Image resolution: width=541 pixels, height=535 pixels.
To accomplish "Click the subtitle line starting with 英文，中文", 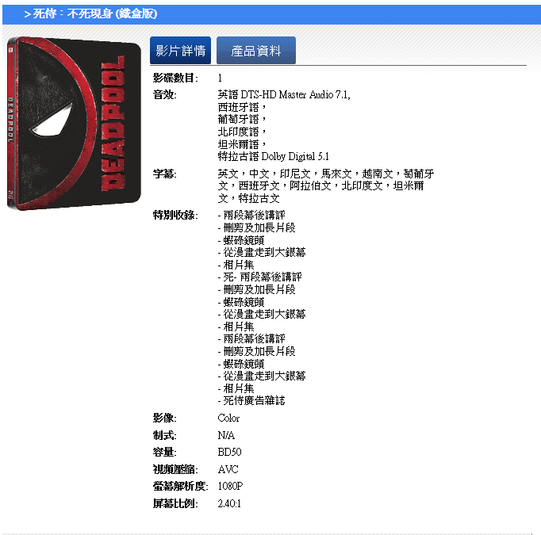I will (x=326, y=174).
